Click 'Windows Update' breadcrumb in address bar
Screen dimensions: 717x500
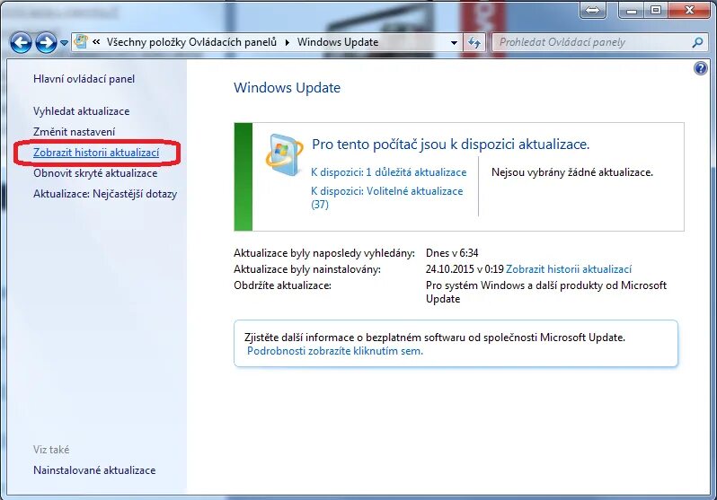click(338, 42)
